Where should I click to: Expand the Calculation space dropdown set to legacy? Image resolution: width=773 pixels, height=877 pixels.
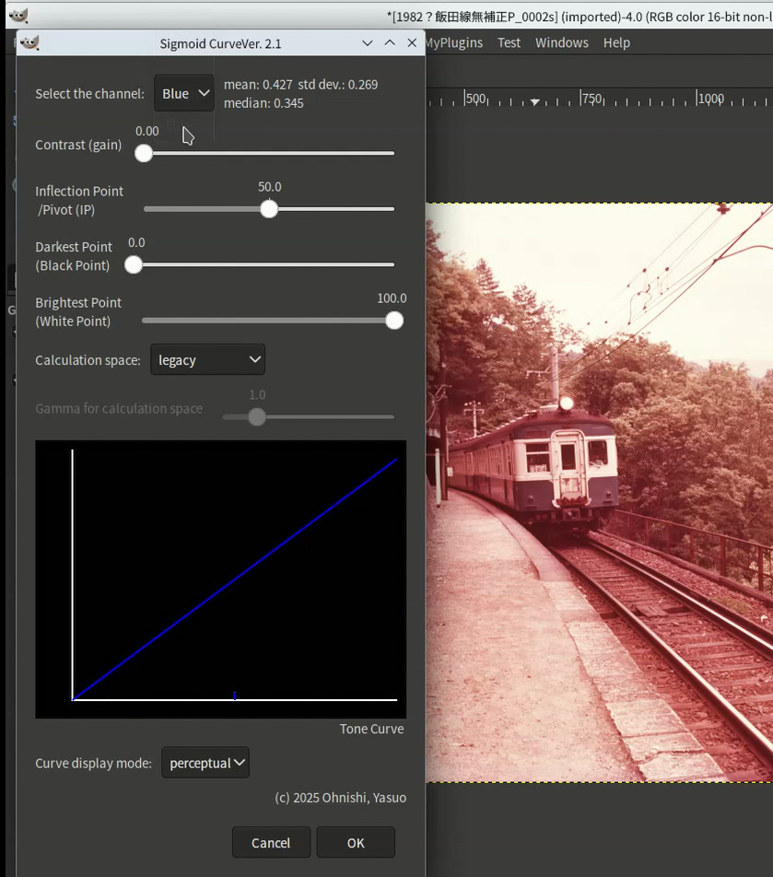(x=207, y=360)
